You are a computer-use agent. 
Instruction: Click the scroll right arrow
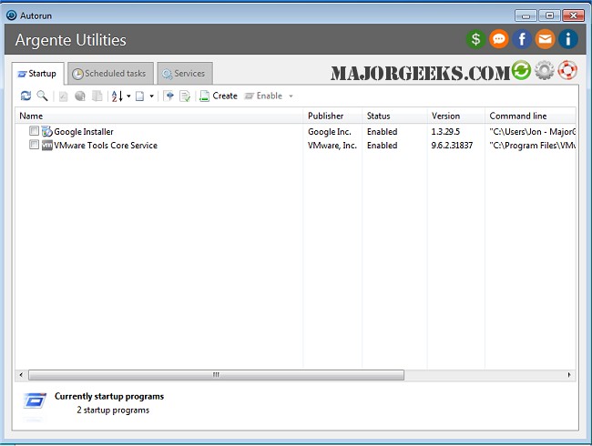[569, 375]
